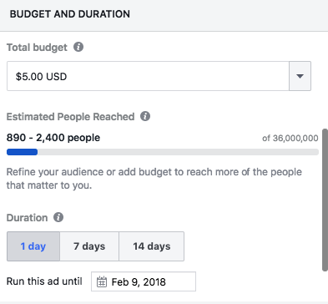The image size is (328, 304).
Task: Click the 890 - 2,400 people estimate text
Action: 53,138
